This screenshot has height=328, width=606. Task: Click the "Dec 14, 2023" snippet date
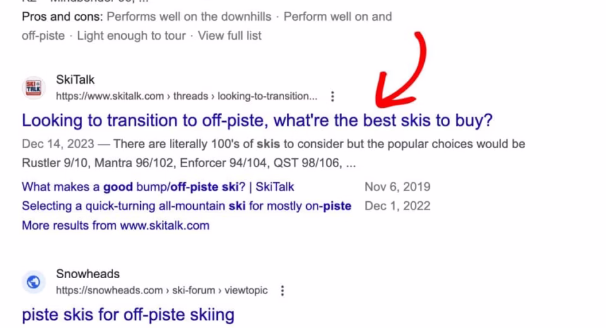click(58, 144)
